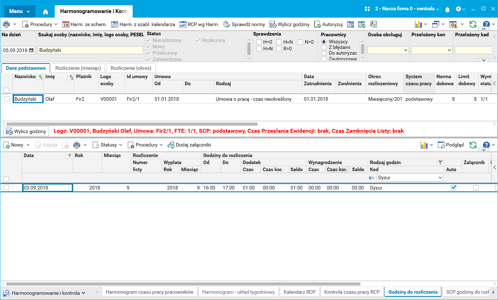
Task: Expand the Menu dropdown
Action: point(20,11)
